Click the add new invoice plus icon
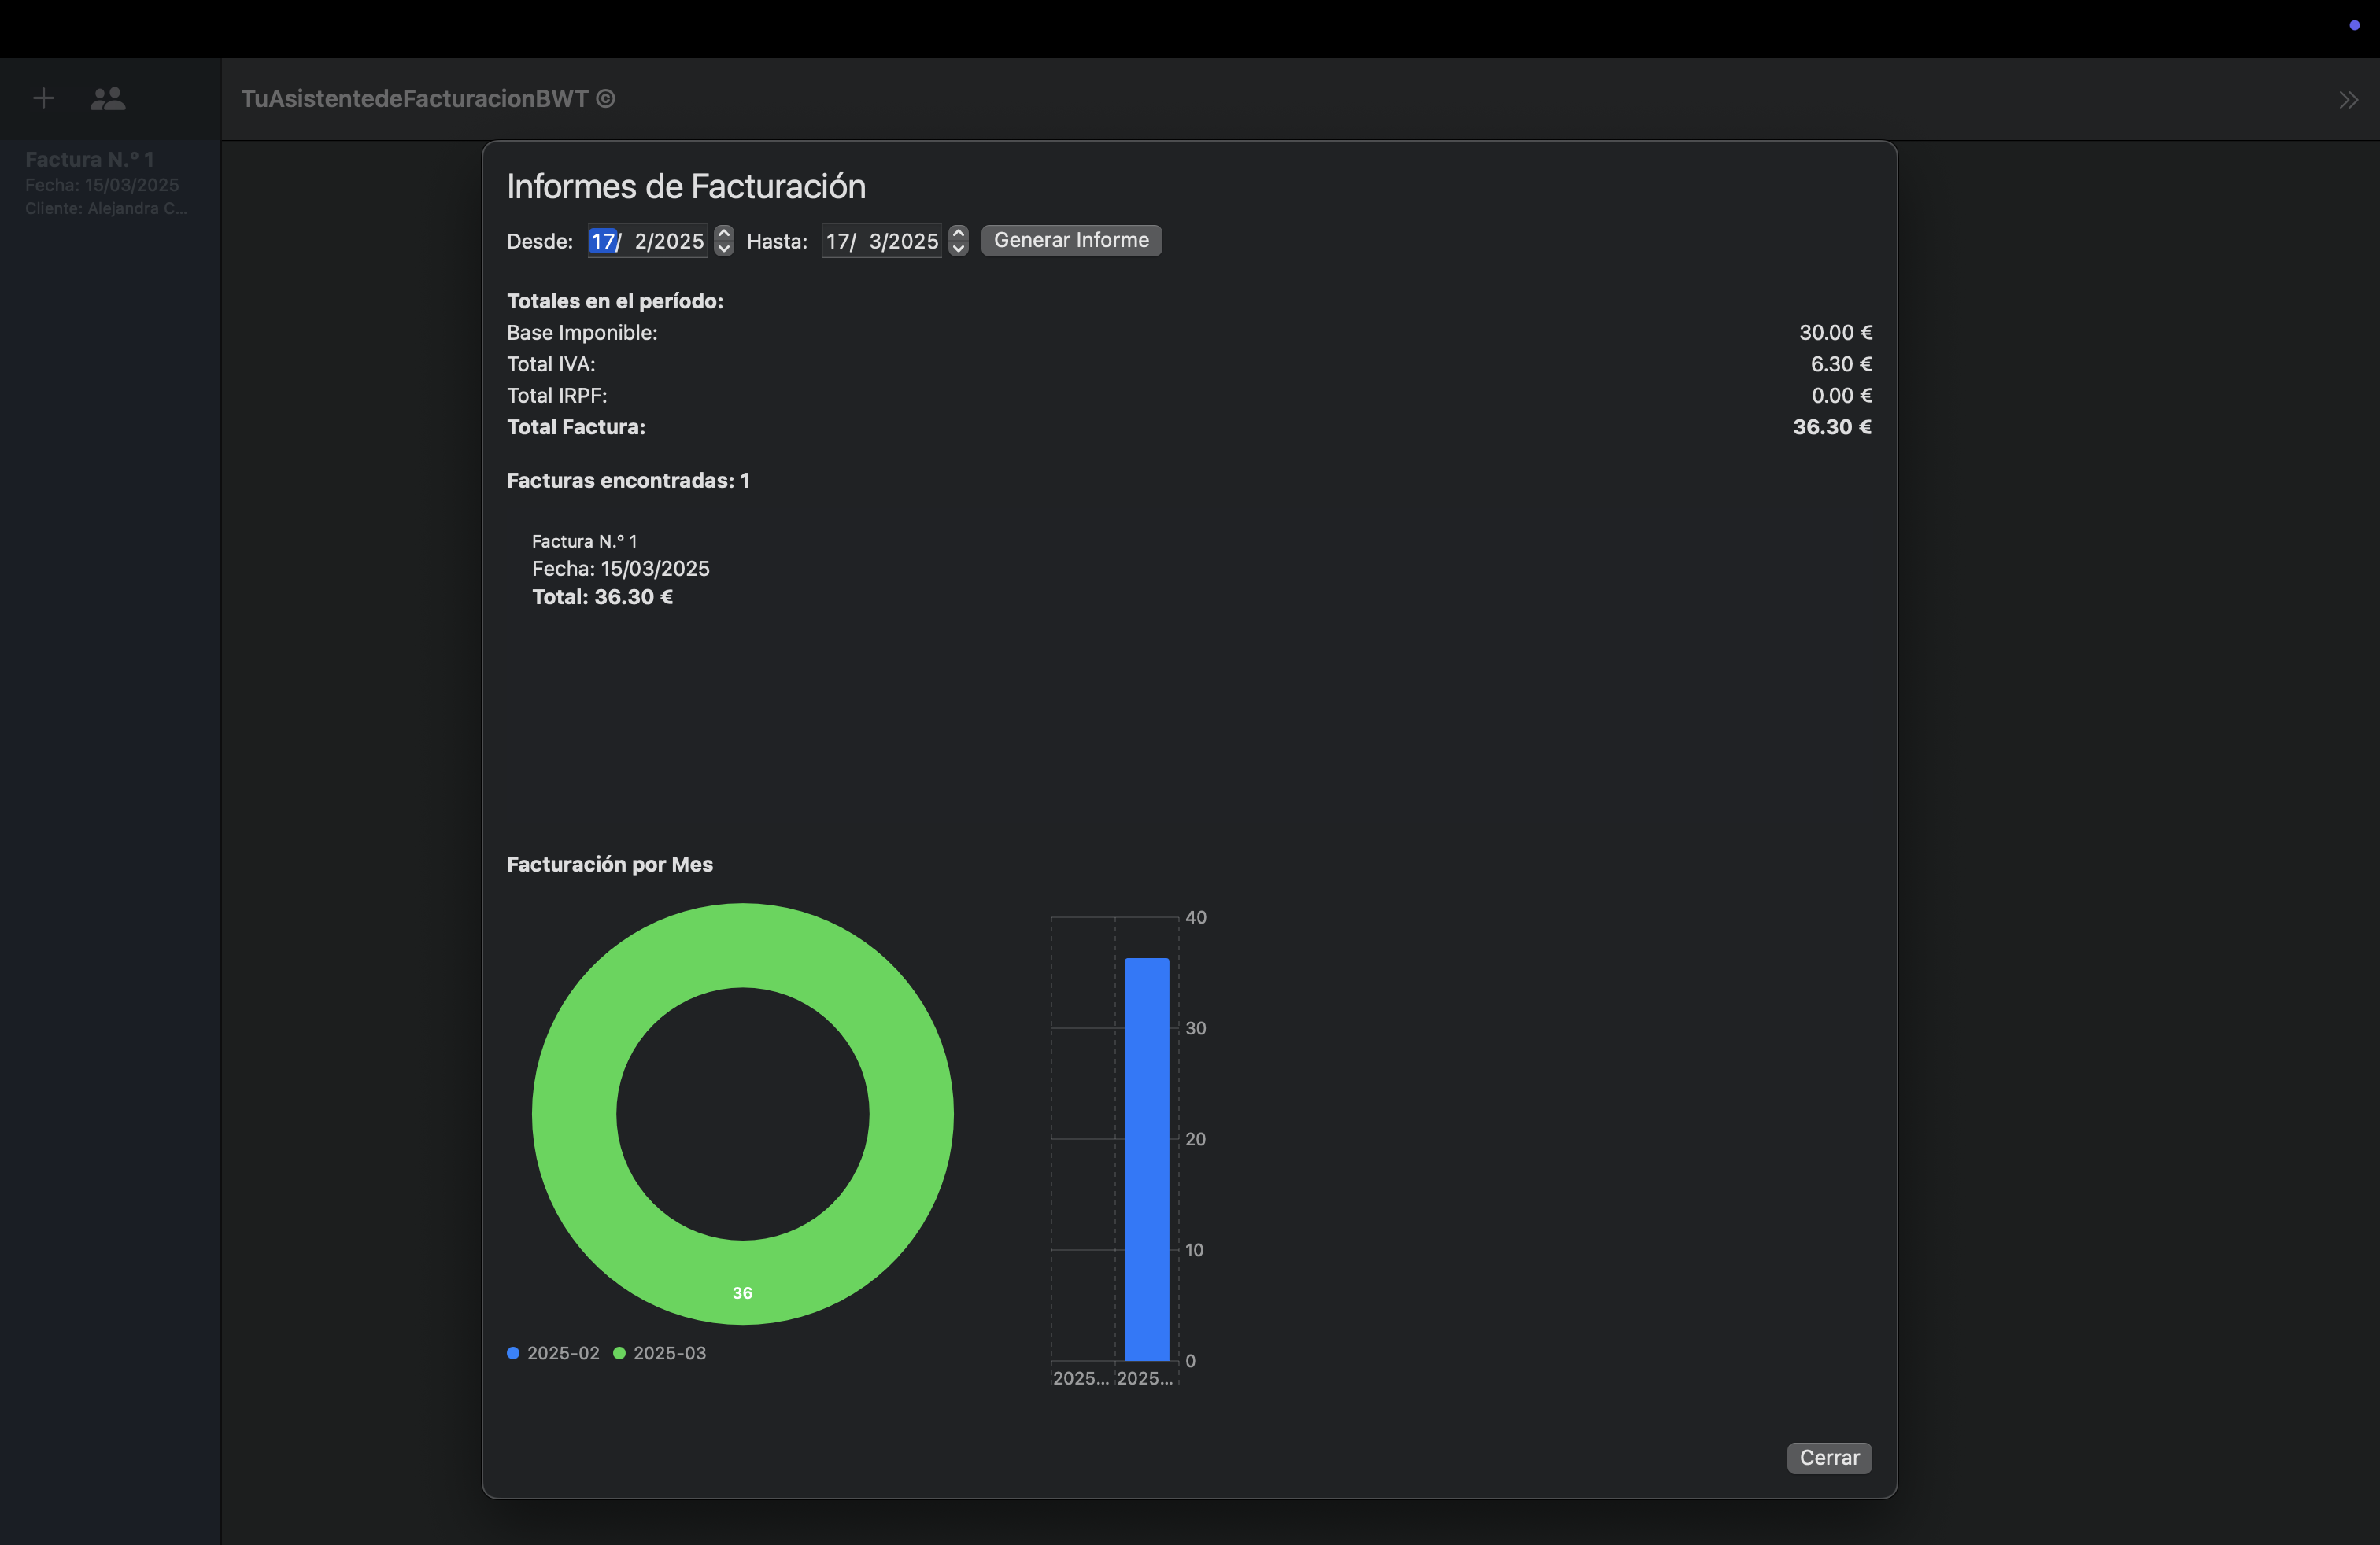The height and width of the screenshot is (1545, 2380). click(43, 98)
